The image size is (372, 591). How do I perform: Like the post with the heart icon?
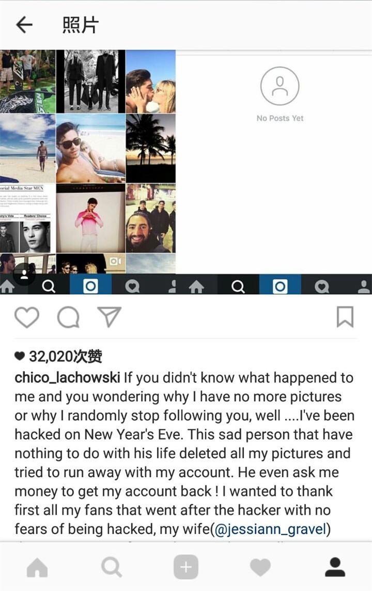coord(27,317)
